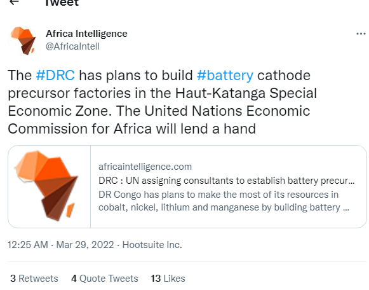The height and width of the screenshot is (290, 369).
Task: Open the Hootsuite Inc. source link
Action: 152,245
